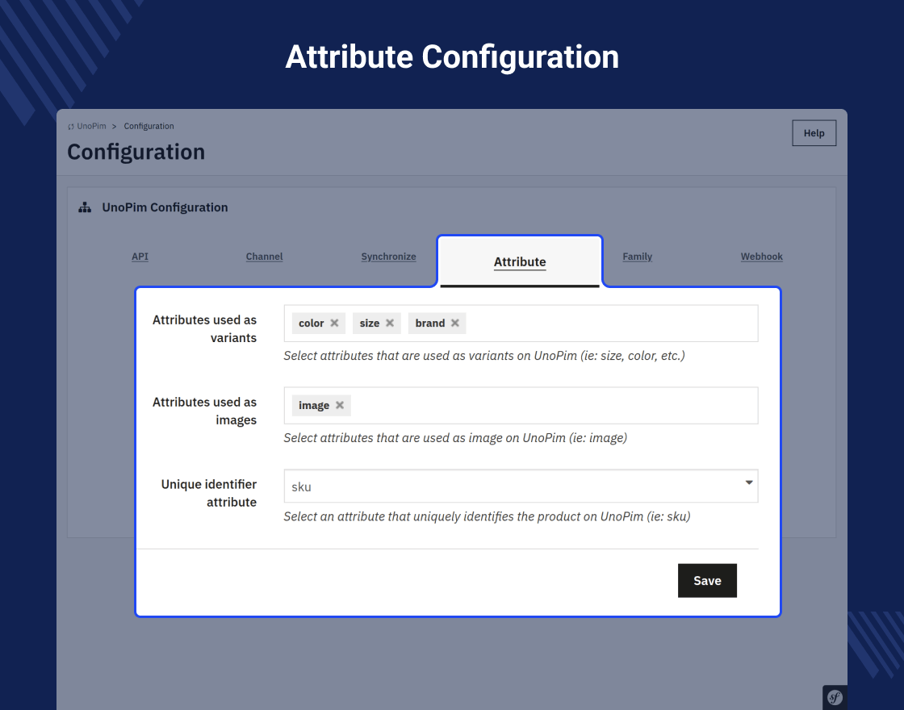
Task: Click the Symfony debug toolbar icon
Action: click(x=835, y=697)
